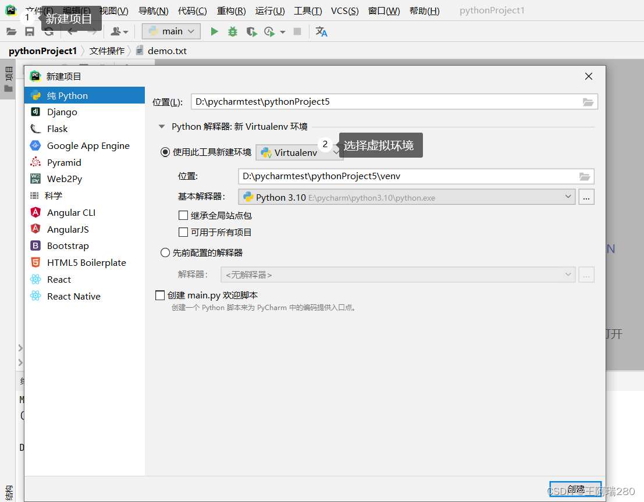Select the React project type
Viewport: 644px width, 502px height.
pyautogui.click(x=58, y=279)
